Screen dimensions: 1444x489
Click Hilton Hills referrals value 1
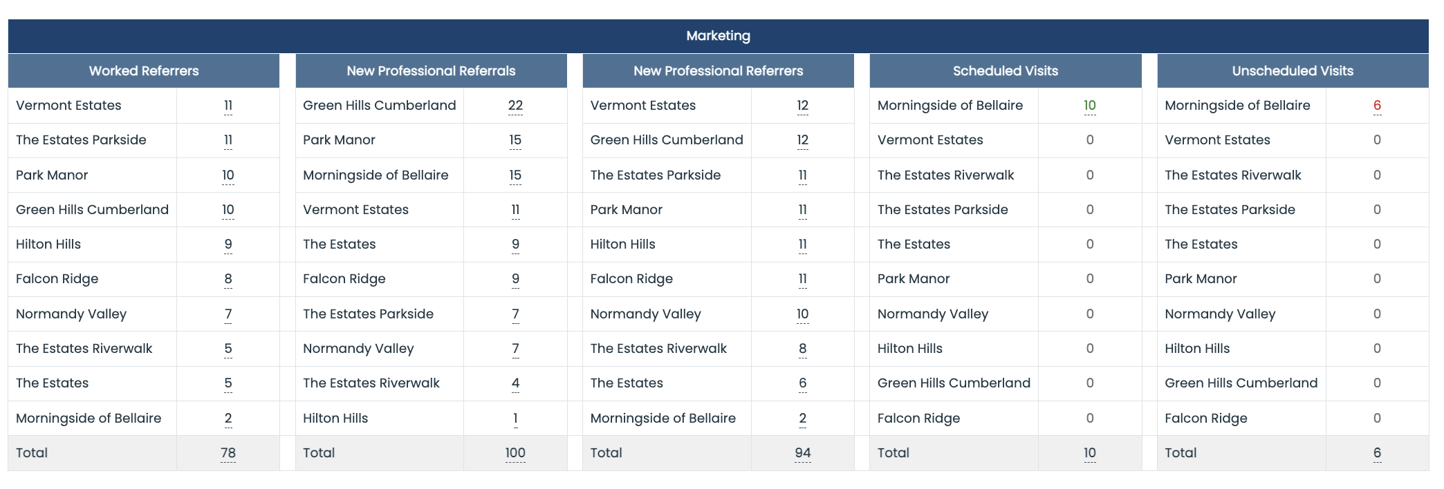pyautogui.click(x=515, y=419)
